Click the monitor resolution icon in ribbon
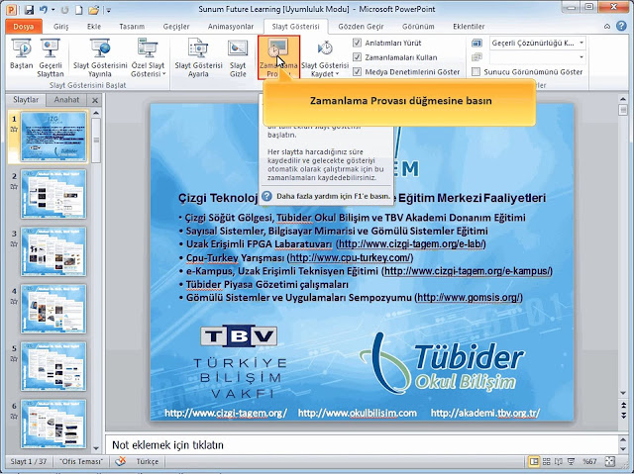Viewport: 634px width, 474px height. 476,43
